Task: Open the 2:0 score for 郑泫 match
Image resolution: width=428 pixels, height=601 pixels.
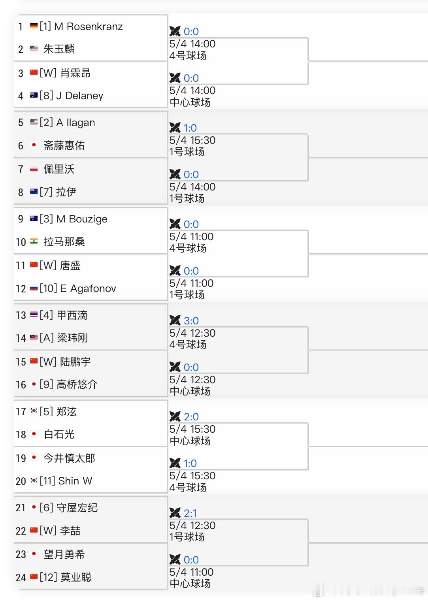Action: click(191, 416)
